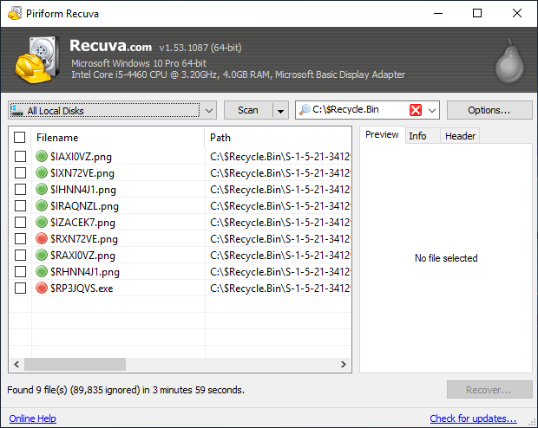Select the $RHNN4J1.png filename
This screenshot has width=538, height=428.
pyautogui.click(x=85, y=272)
